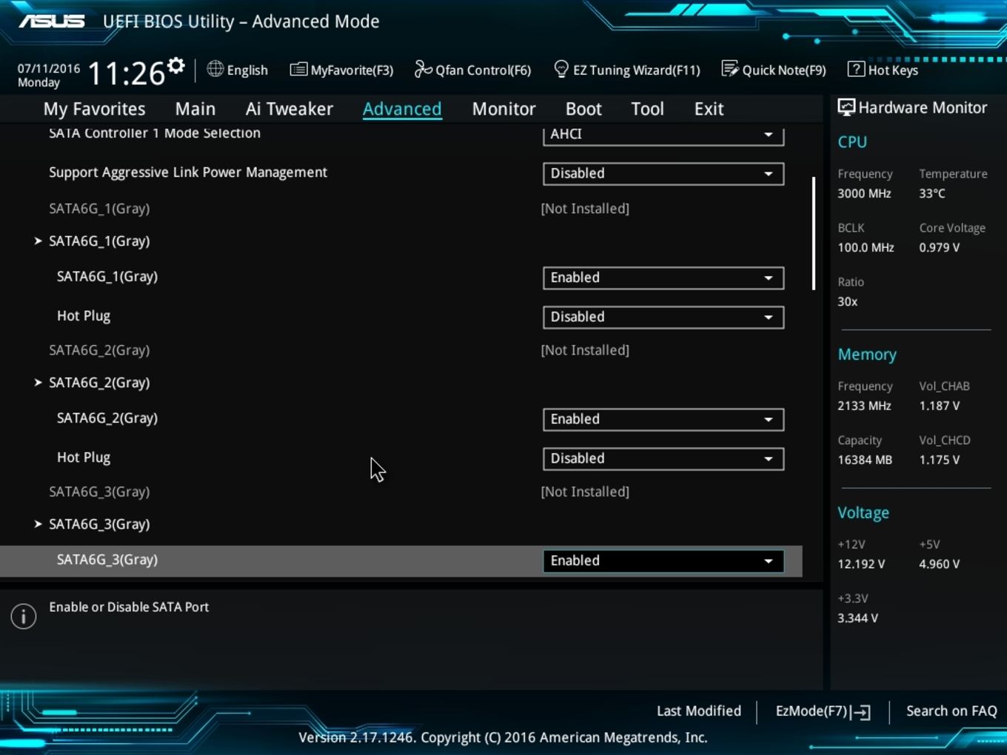Click the 30x ratio value

tap(848, 301)
